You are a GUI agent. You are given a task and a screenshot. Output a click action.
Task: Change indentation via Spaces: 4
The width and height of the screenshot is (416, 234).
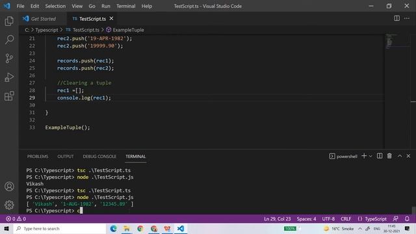(x=306, y=219)
